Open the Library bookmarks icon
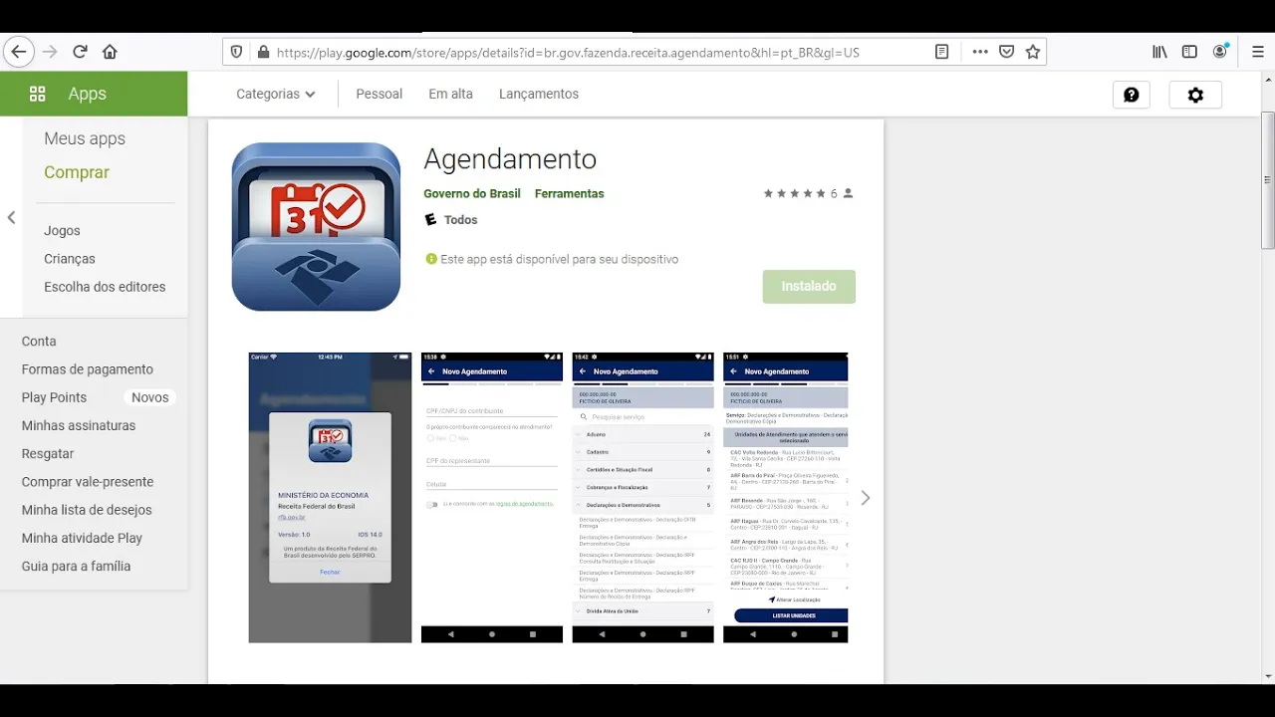Viewport: 1275px width, 717px height. tap(1159, 52)
